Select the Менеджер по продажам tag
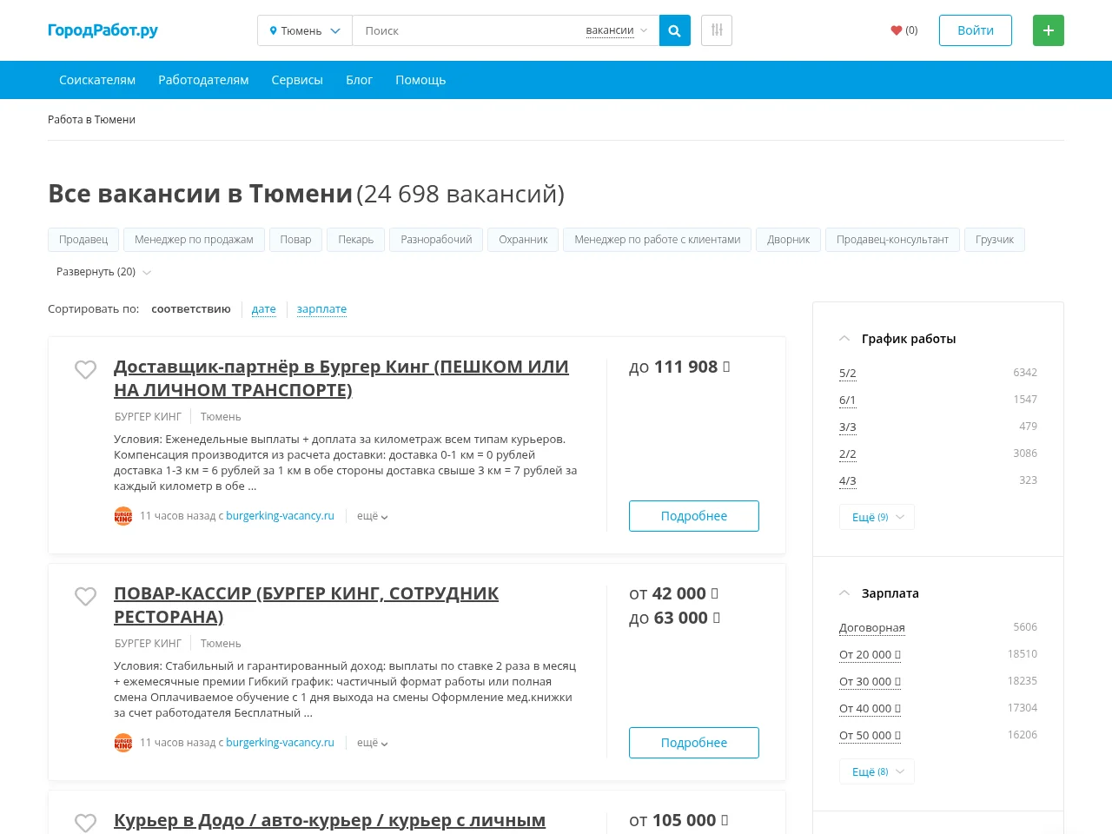The image size is (1112, 834). (x=194, y=240)
